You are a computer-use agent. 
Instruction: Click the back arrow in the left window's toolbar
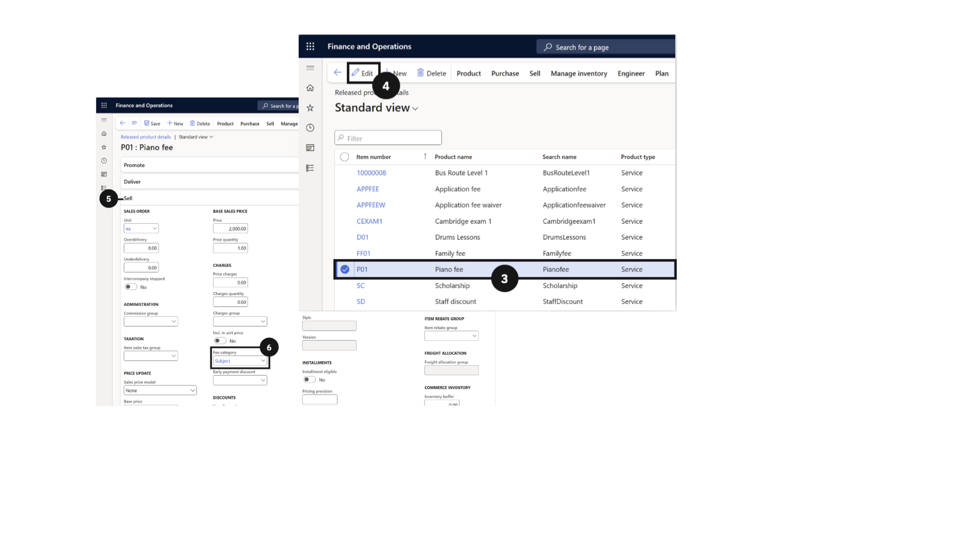[122, 123]
